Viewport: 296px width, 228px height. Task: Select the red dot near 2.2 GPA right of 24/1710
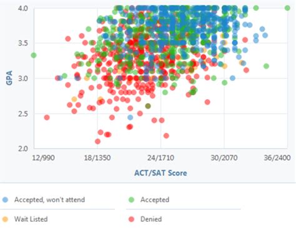(x=166, y=136)
